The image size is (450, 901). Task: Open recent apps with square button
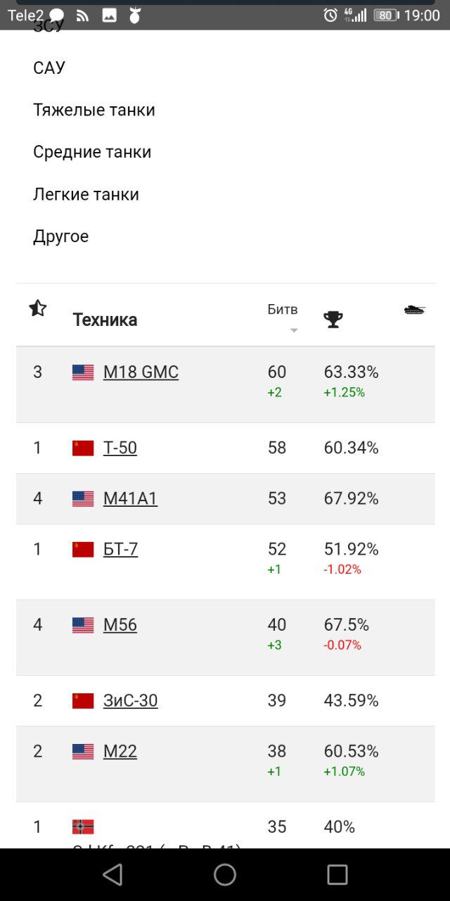point(337,874)
